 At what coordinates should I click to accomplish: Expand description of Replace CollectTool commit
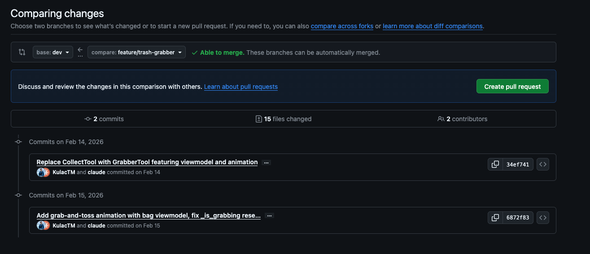coord(266,162)
